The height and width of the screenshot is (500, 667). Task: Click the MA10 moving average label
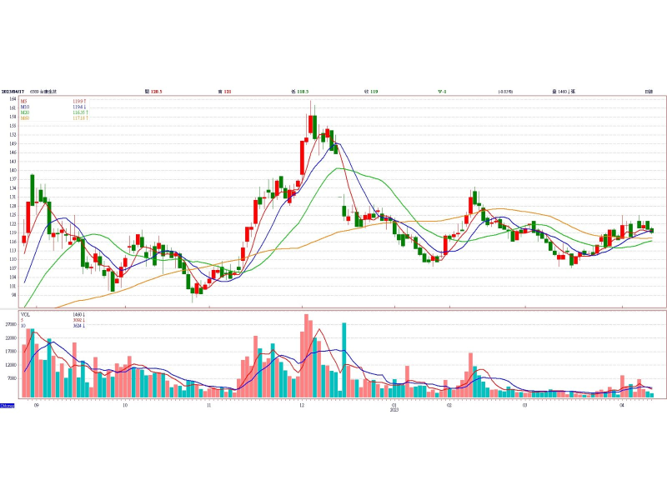(25, 107)
